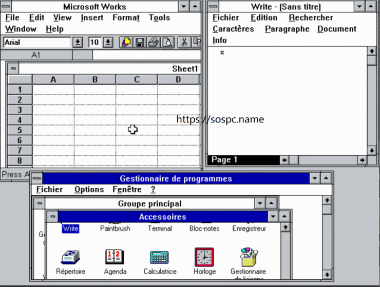Select the Enregistreur label in Accessoires
The width and height of the screenshot is (380, 287).
point(249,229)
